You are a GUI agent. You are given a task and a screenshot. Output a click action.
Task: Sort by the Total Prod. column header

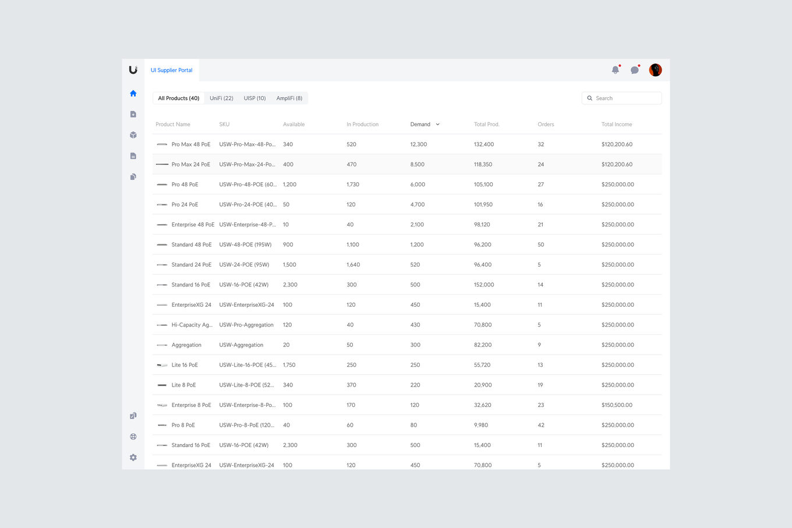(x=487, y=125)
